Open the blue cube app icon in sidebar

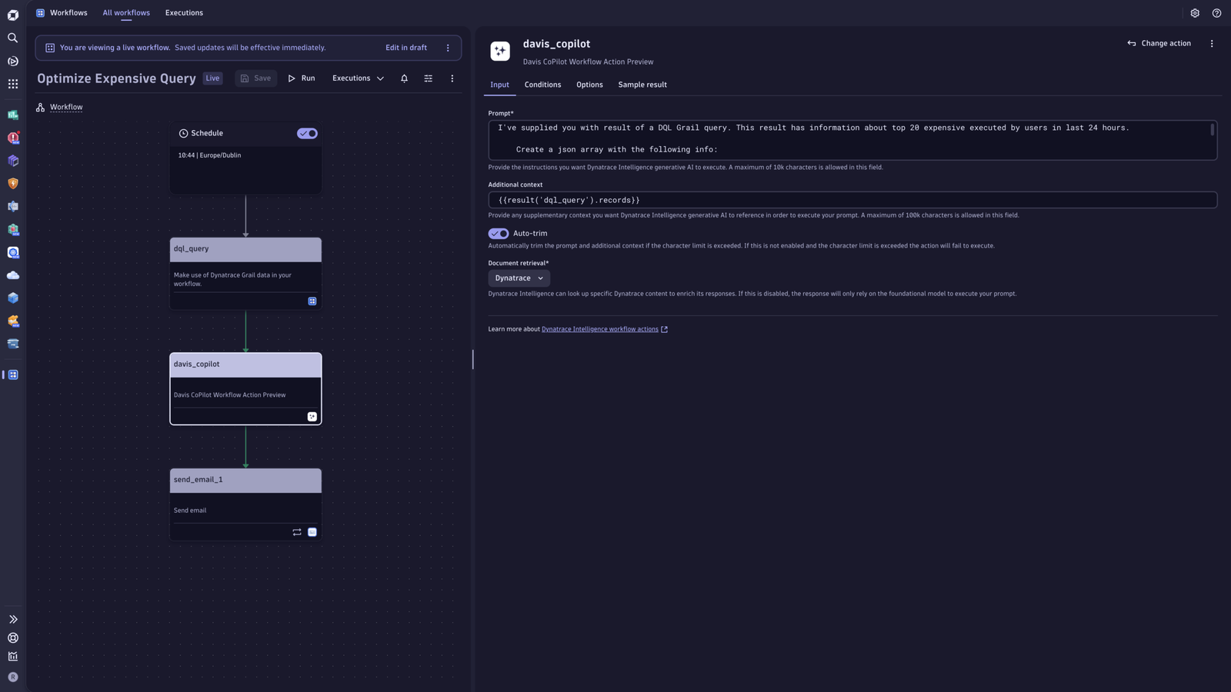pyautogui.click(x=13, y=298)
